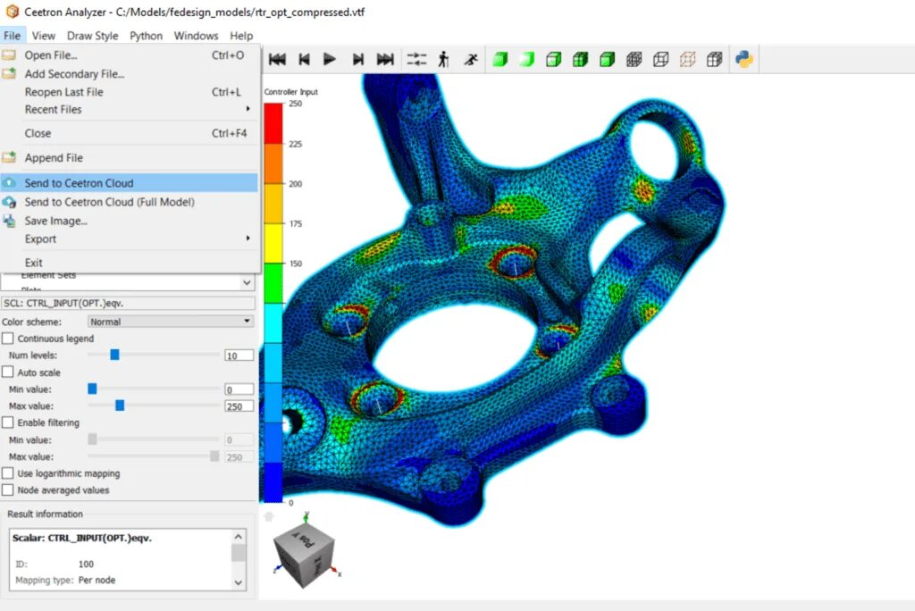Click Full Model cloud upload icon
The height and width of the screenshot is (611, 915).
tap(9, 202)
